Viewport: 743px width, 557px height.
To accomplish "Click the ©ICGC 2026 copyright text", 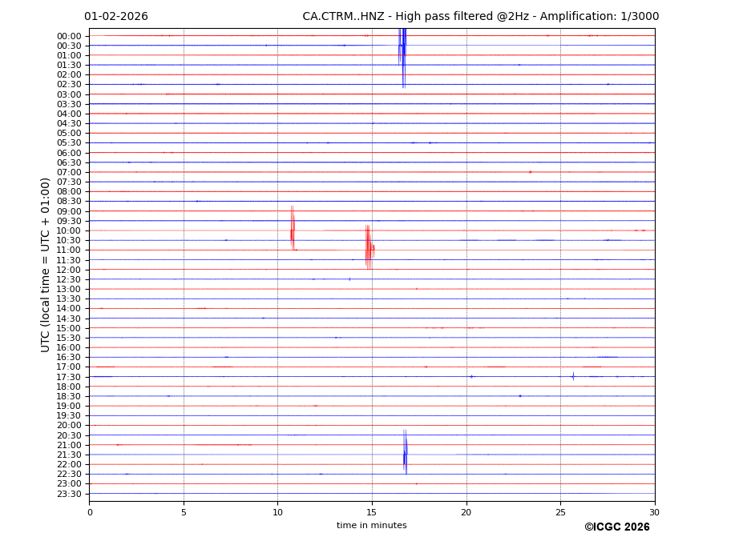I will (616, 527).
